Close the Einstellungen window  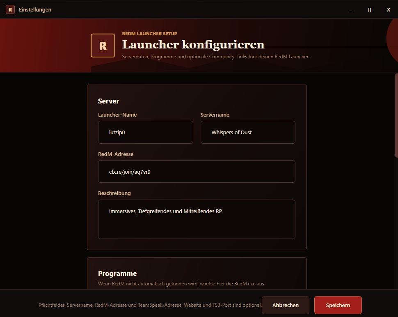click(x=388, y=10)
